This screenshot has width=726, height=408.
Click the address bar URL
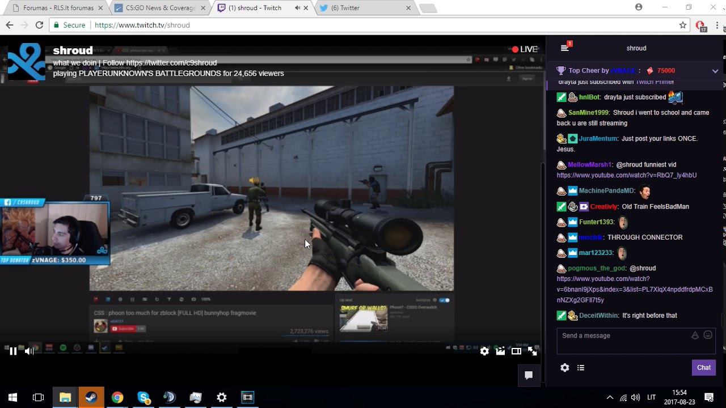coord(142,25)
